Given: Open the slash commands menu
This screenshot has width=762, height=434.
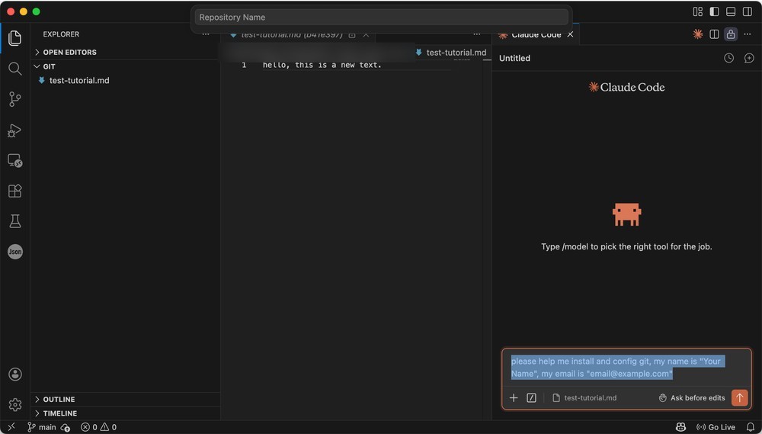Looking at the screenshot, I should pos(531,398).
